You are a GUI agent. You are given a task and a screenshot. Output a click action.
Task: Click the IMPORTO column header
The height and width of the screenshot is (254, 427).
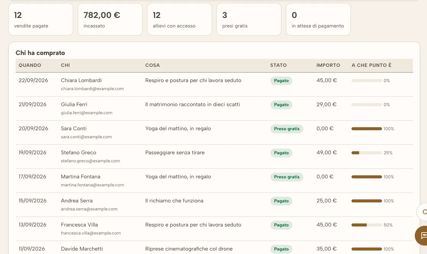coord(328,65)
